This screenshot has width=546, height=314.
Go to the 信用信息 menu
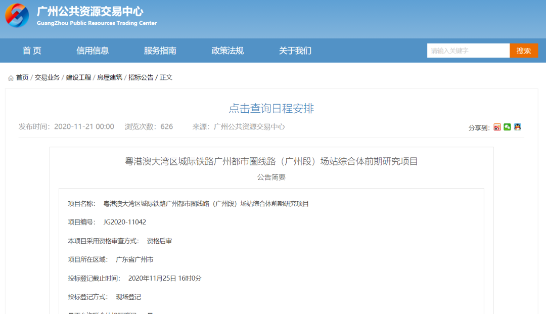point(93,51)
